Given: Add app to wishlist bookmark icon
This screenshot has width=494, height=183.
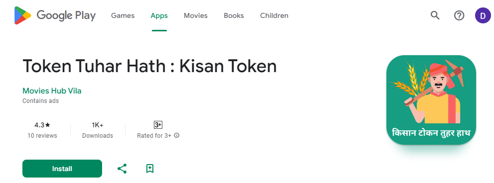Looking at the screenshot, I should pyautogui.click(x=150, y=169).
